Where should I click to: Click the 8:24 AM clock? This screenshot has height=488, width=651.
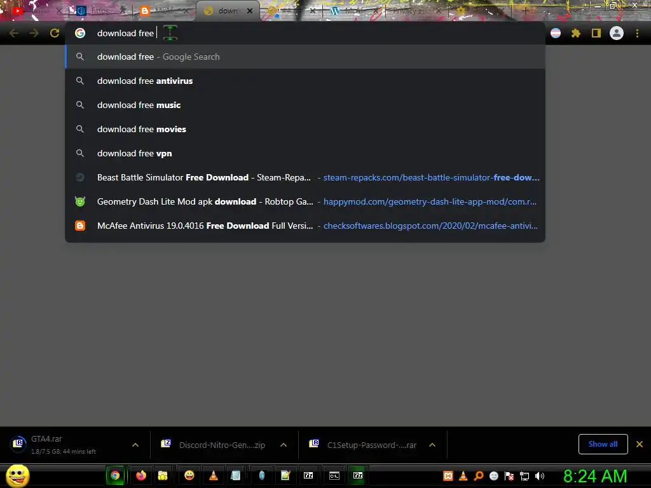point(595,476)
